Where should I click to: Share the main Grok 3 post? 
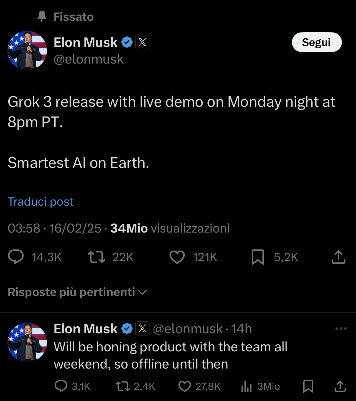pos(338,257)
